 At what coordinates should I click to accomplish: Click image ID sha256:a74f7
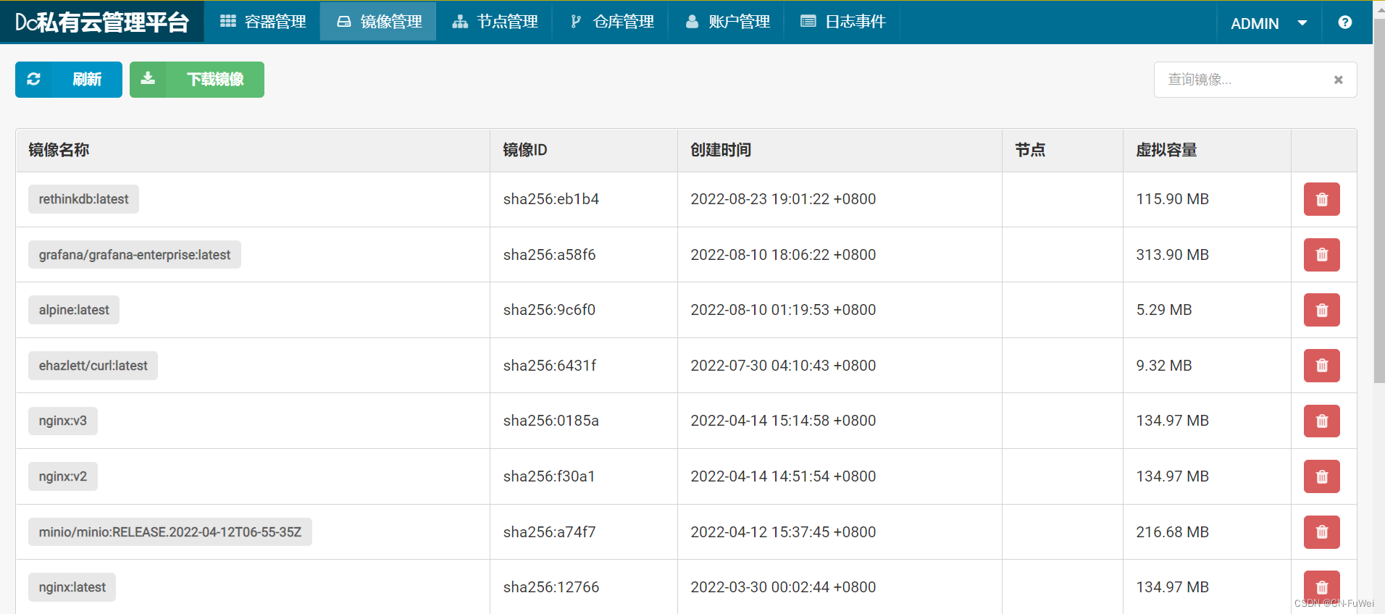(549, 532)
